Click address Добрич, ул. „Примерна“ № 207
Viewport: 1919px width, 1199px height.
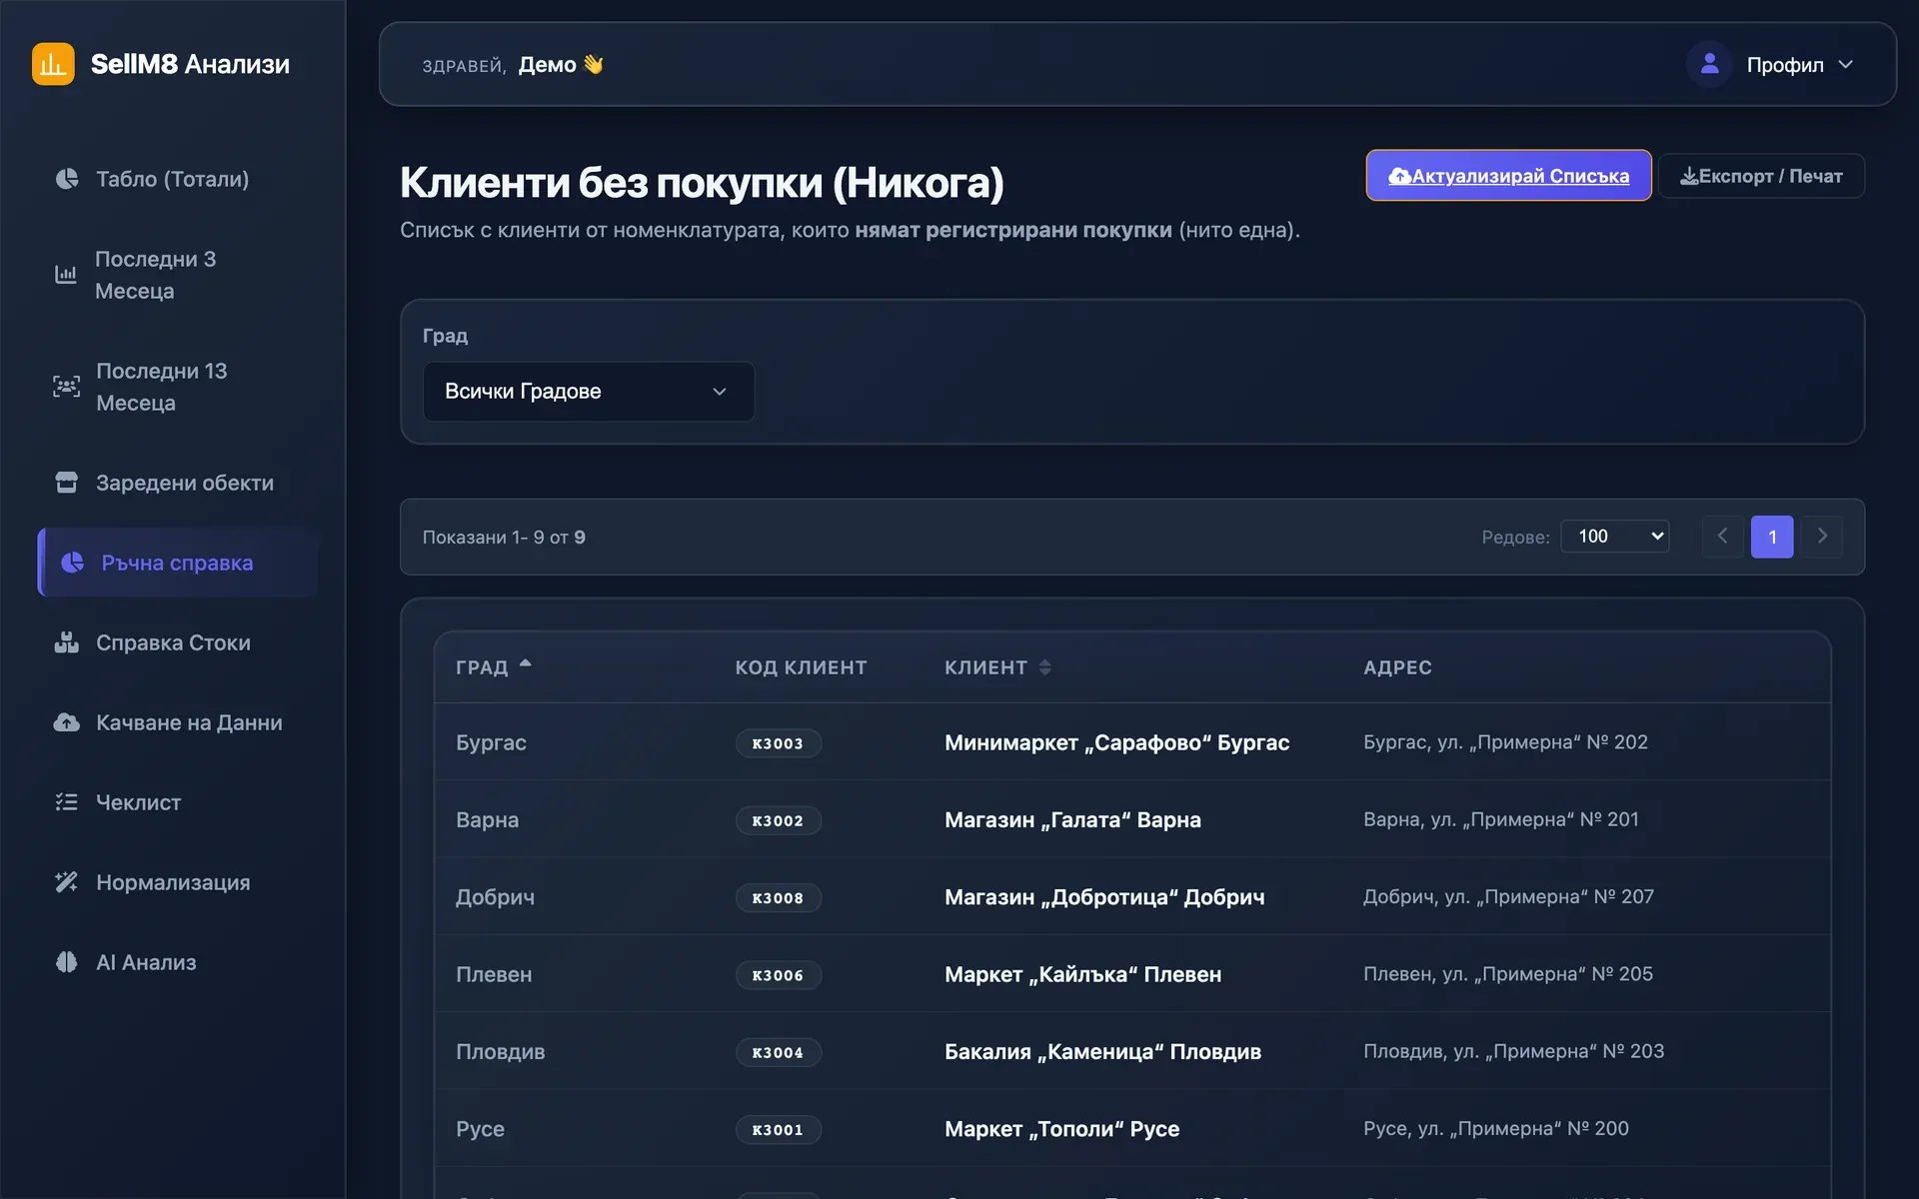coord(1508,896)
